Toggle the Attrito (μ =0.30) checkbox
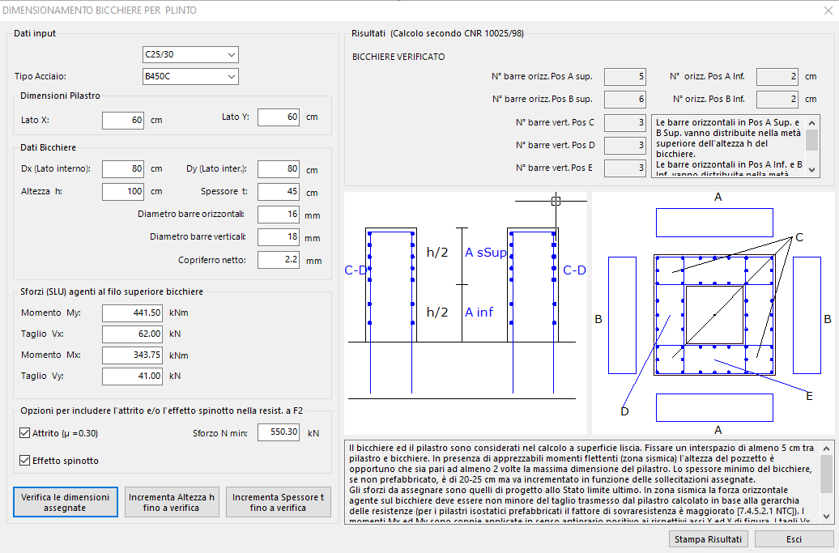 [24, 433]
